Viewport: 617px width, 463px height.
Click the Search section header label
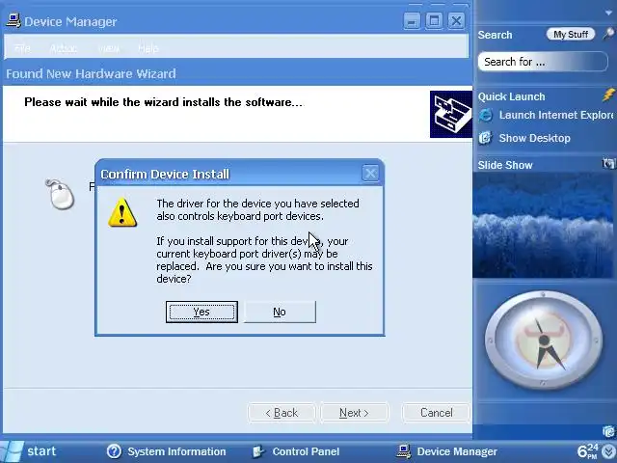[x=495, y=35]
